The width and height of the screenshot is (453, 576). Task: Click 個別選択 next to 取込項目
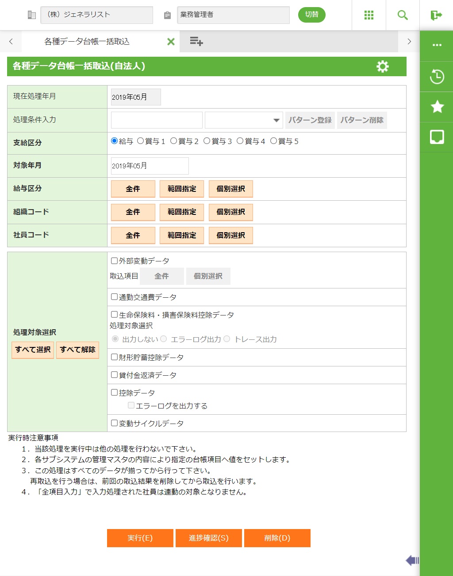tap(208, 276)
